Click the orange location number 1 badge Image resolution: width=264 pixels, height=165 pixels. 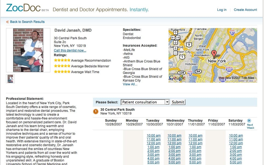[96, 112]
